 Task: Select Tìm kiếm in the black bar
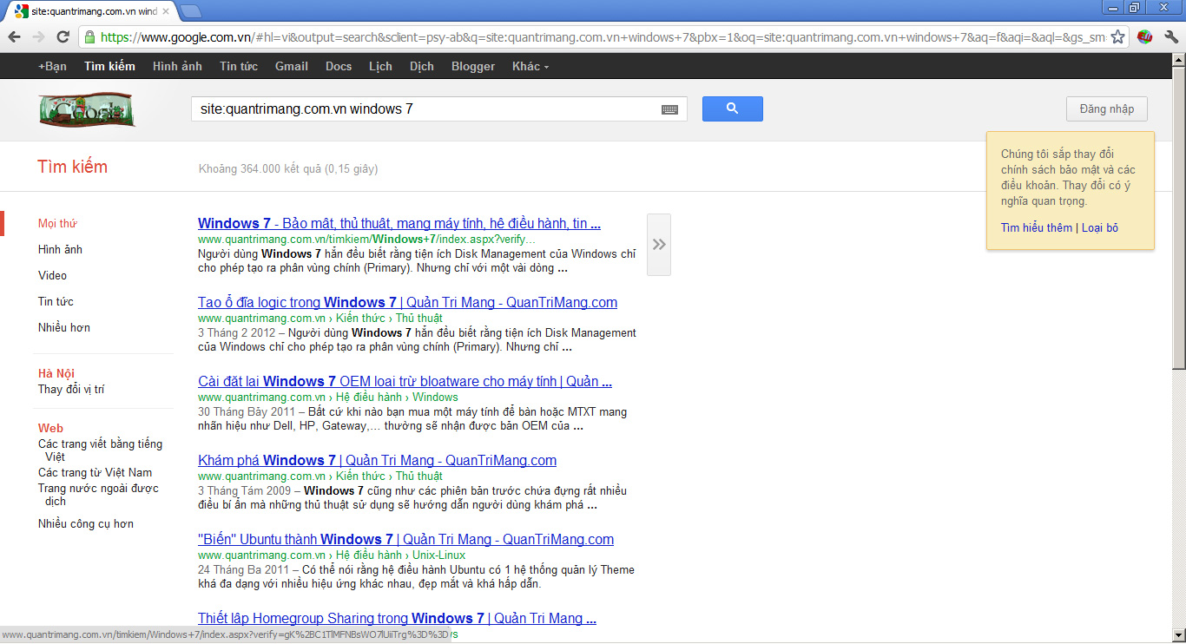[109, 66]
